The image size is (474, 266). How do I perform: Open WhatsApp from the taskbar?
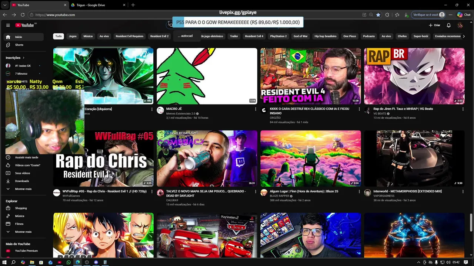coord(69,262)
